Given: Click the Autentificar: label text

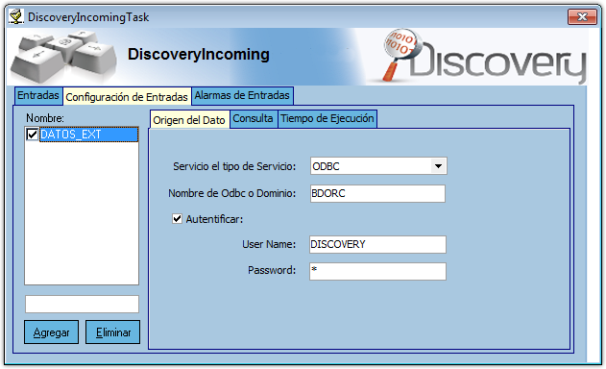Looking at the screenshot, I should pyautogui.click(x=214, y=219).
